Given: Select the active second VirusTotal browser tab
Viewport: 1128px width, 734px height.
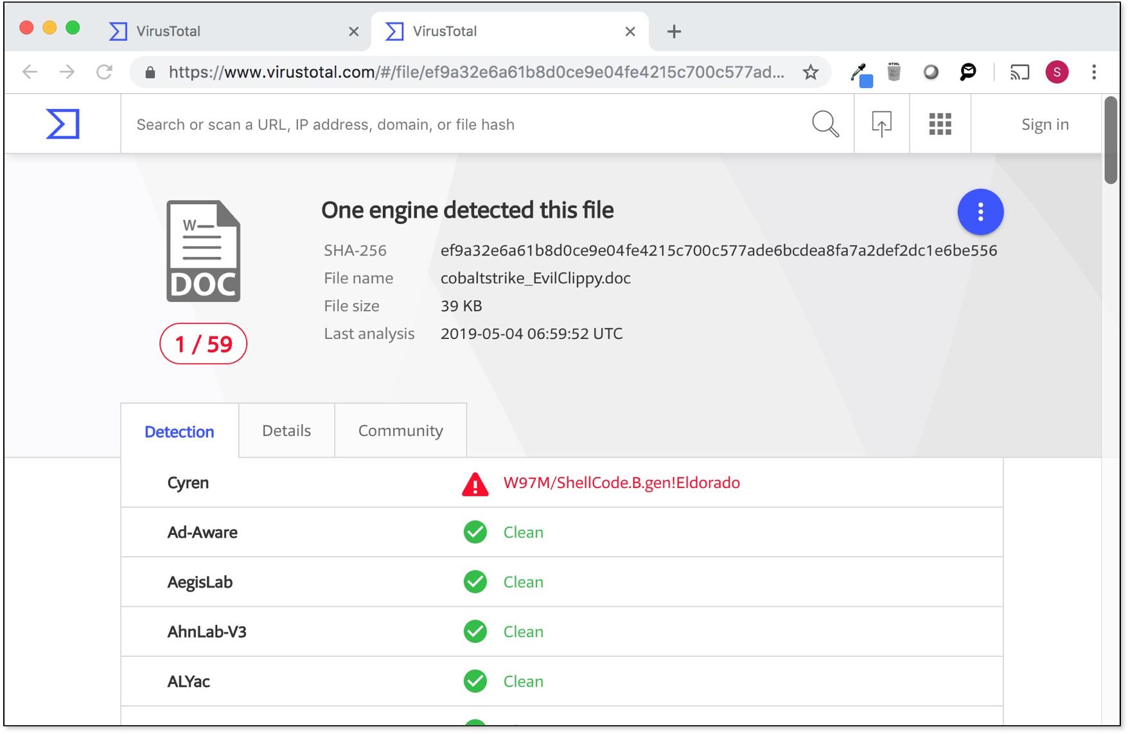Looking at the screenshot, I should point(510,31).
